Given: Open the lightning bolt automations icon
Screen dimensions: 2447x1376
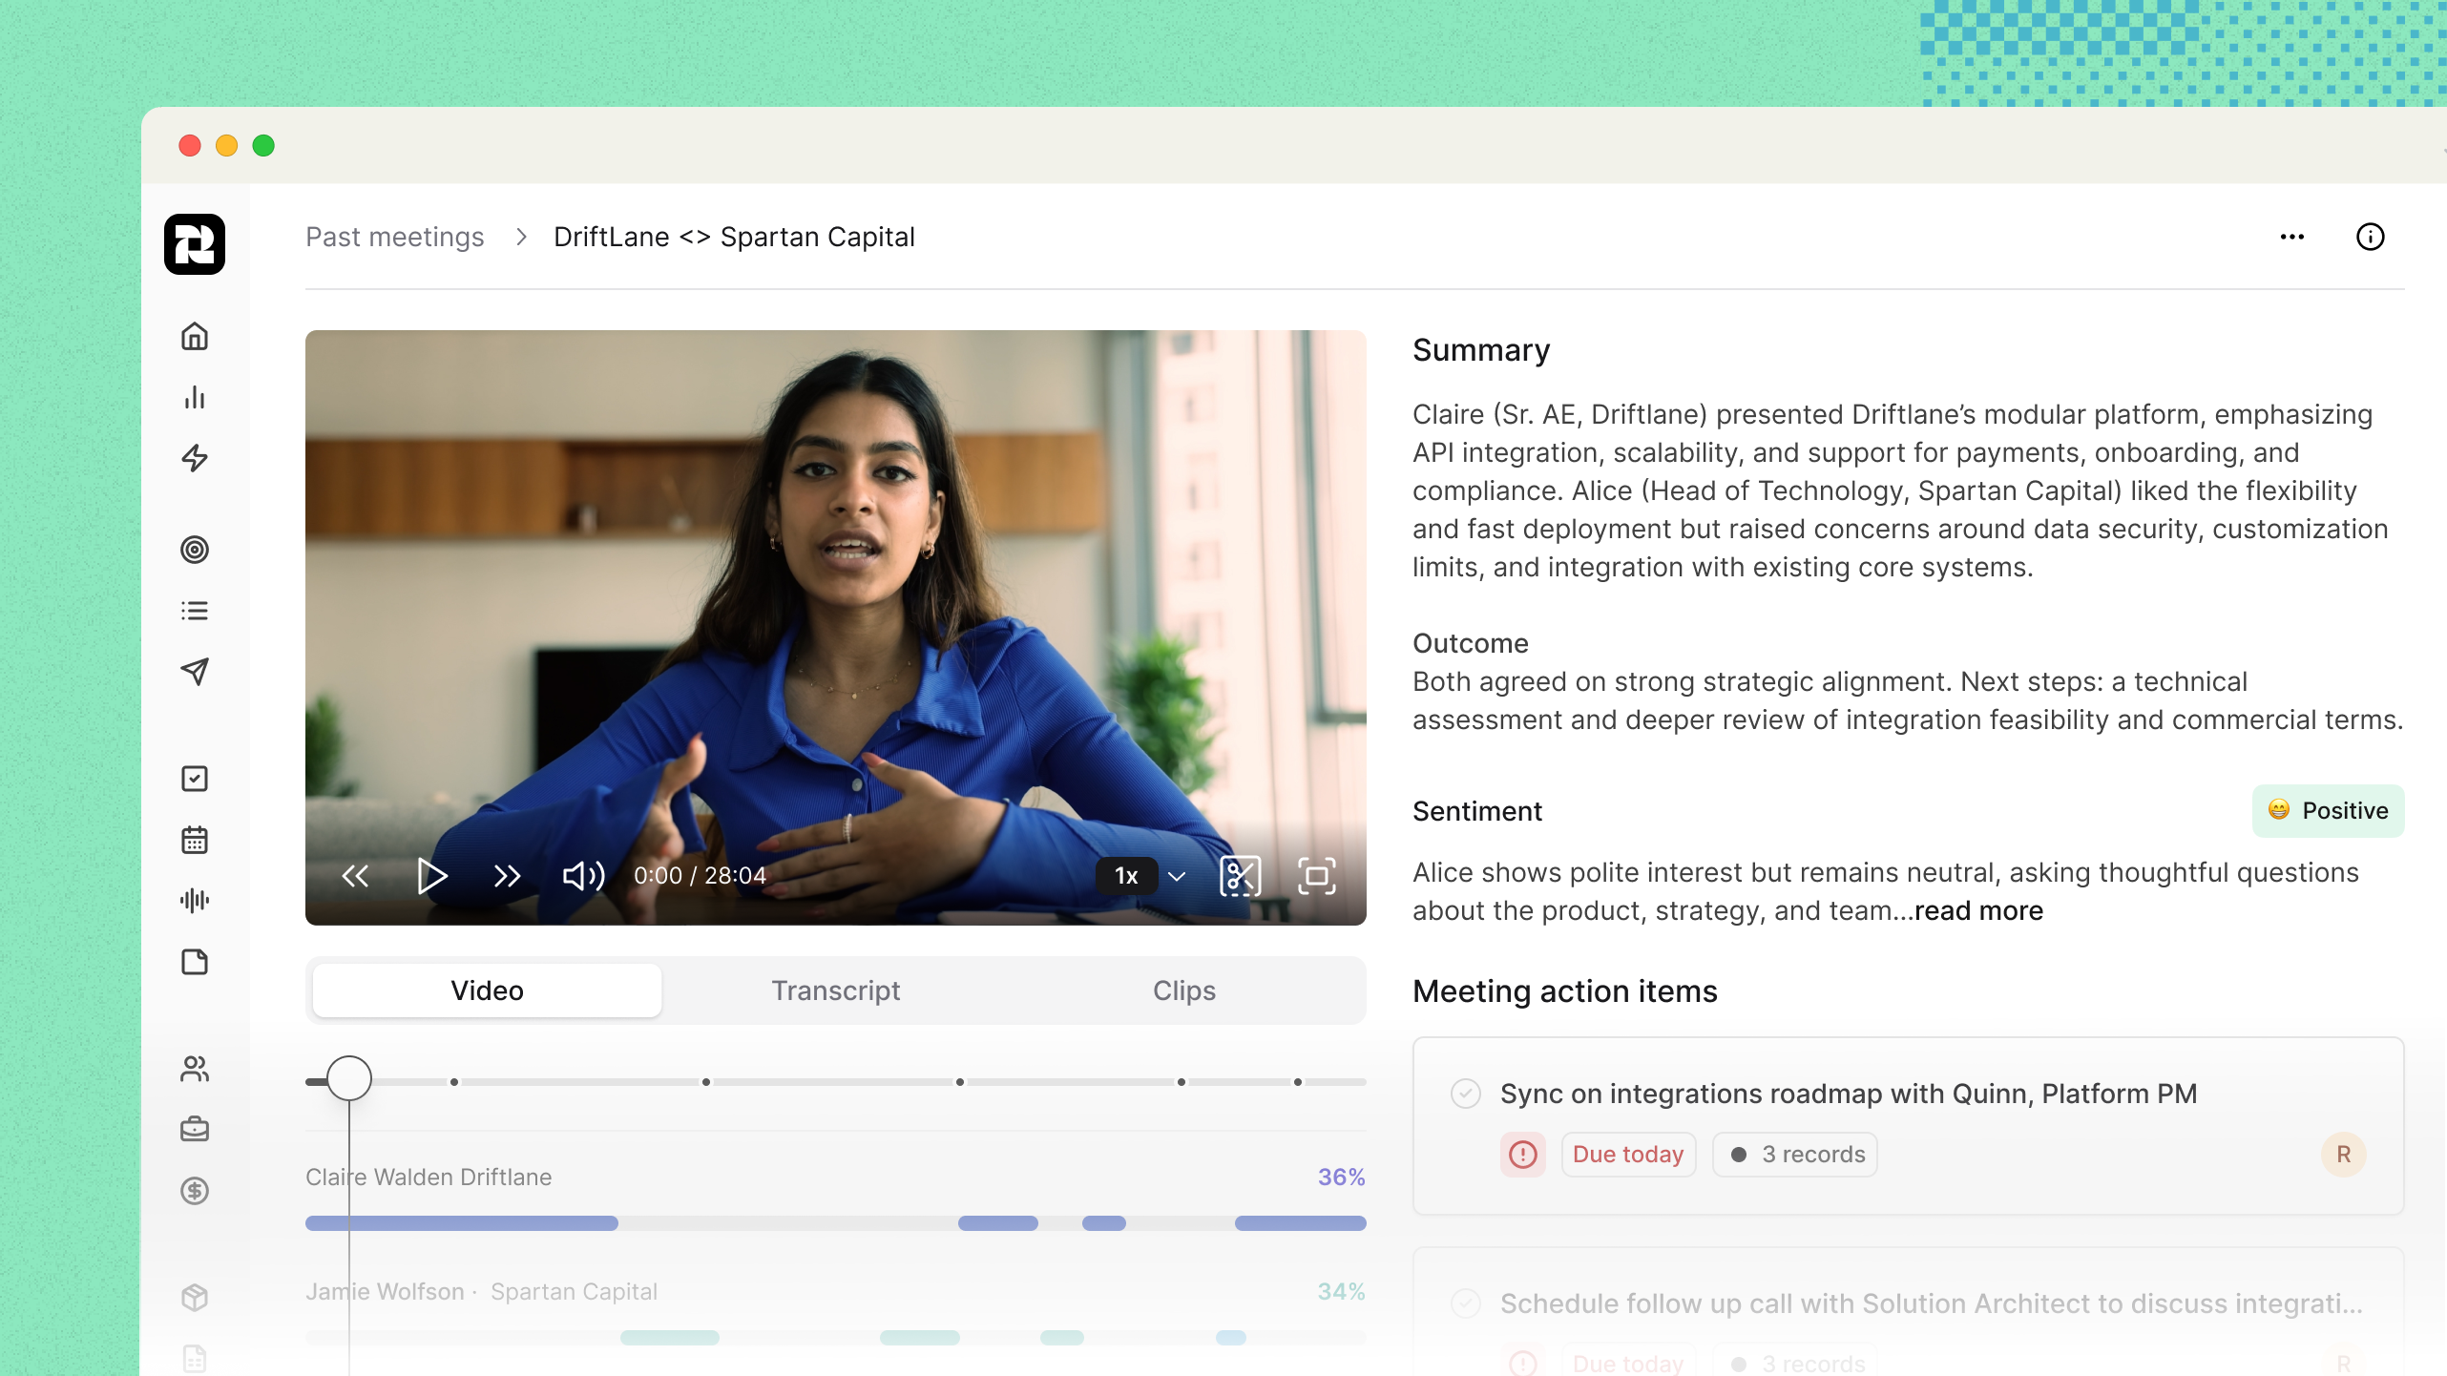Looking at the screenshot, I should point(195,458).
